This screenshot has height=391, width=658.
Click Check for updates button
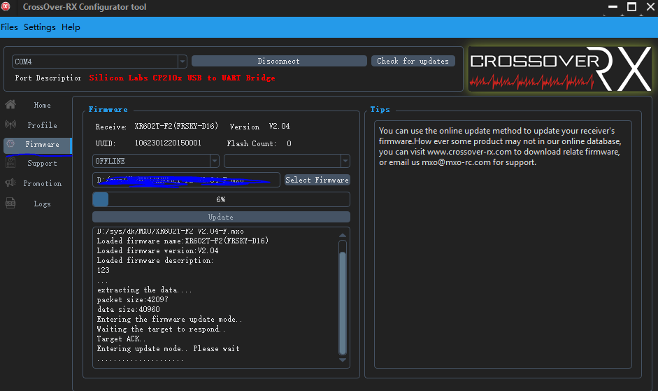[413, 61]
